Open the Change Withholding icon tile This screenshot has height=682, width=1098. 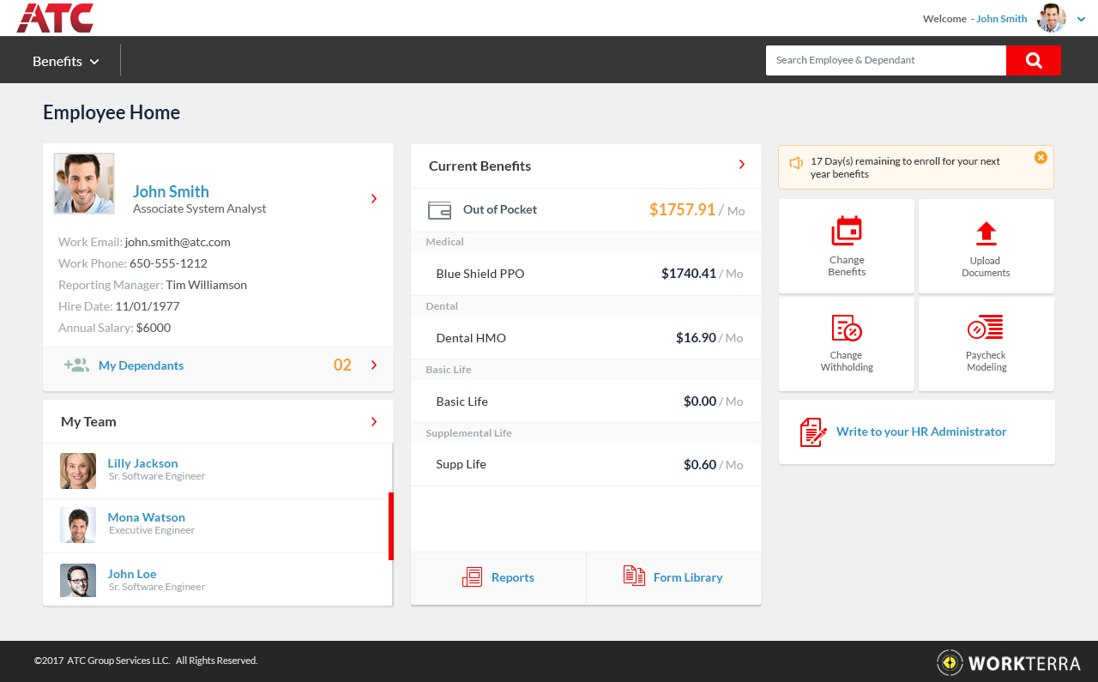point(846,329)
